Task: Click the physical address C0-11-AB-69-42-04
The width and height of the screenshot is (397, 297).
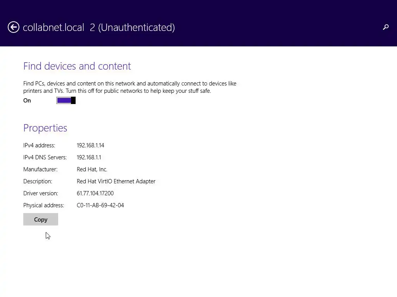Action: point(100,205)
